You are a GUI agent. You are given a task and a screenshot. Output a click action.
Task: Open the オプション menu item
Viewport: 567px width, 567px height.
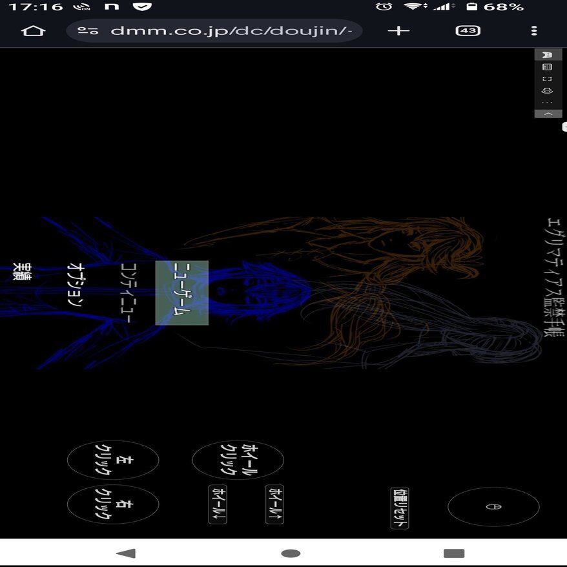pyautogui.click(x=76, y=285)
